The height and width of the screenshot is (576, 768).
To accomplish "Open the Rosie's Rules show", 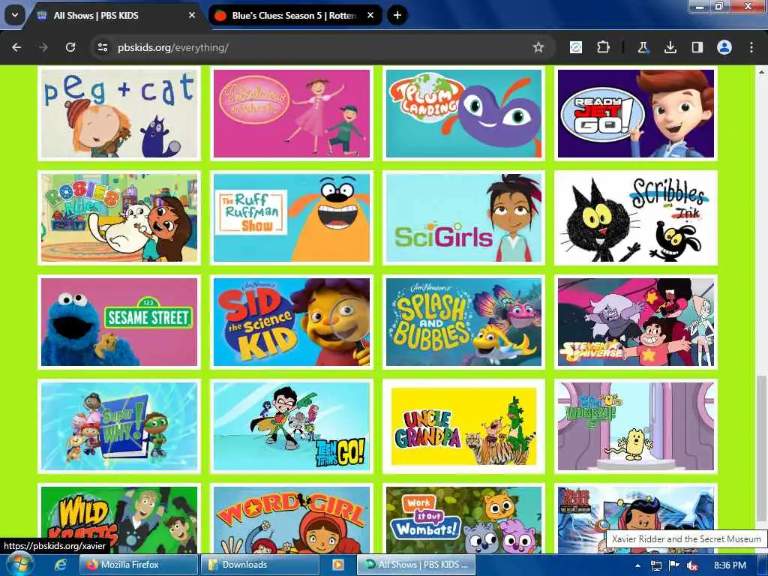I will click(119, 217).
